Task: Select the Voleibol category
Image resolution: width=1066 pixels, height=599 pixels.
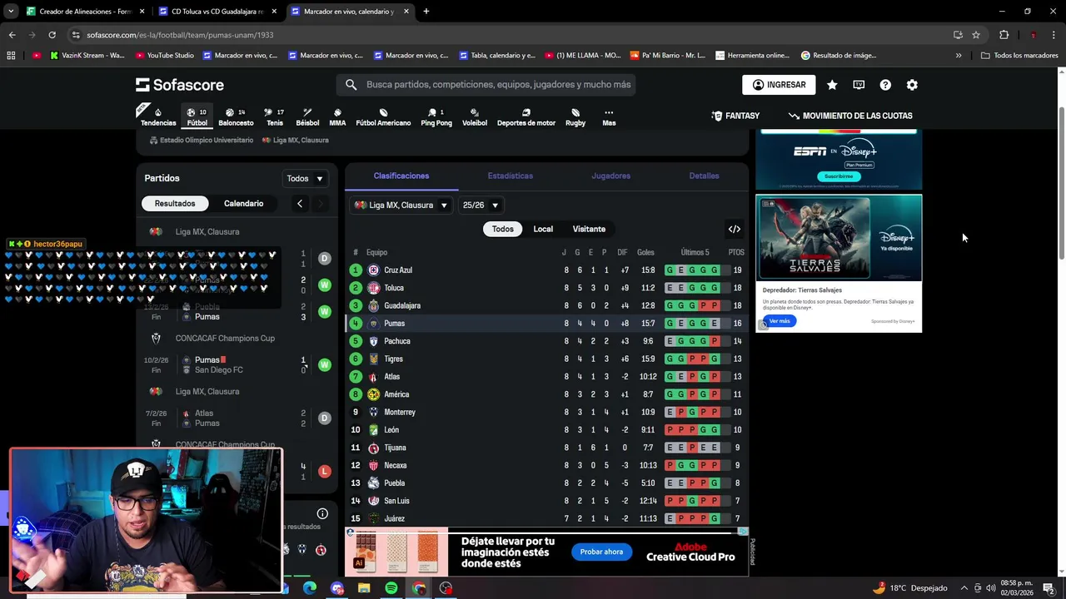Action: [475, 117]
